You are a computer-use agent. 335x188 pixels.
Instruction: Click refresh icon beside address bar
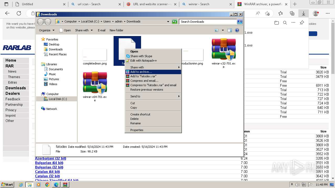[x=175, y=22]
